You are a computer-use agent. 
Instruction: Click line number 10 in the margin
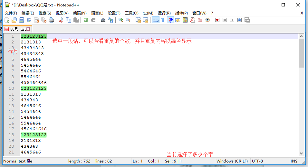click(11, 88)
